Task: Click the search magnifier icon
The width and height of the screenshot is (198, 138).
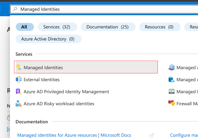Action: [x=15, y=9]
